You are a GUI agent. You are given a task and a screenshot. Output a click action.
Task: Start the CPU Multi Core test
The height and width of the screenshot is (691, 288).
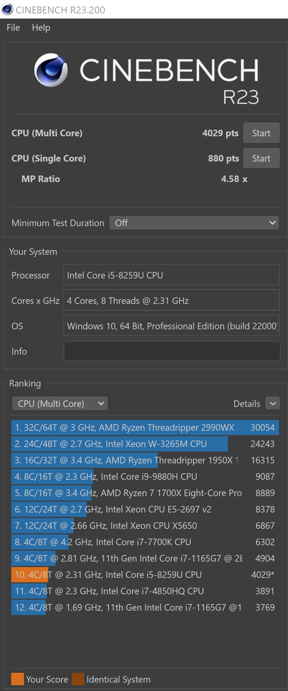261,133
